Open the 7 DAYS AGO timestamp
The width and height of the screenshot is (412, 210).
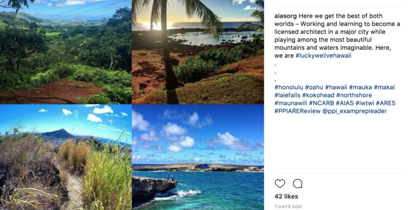pyautogui.click(x=288, y=207)
